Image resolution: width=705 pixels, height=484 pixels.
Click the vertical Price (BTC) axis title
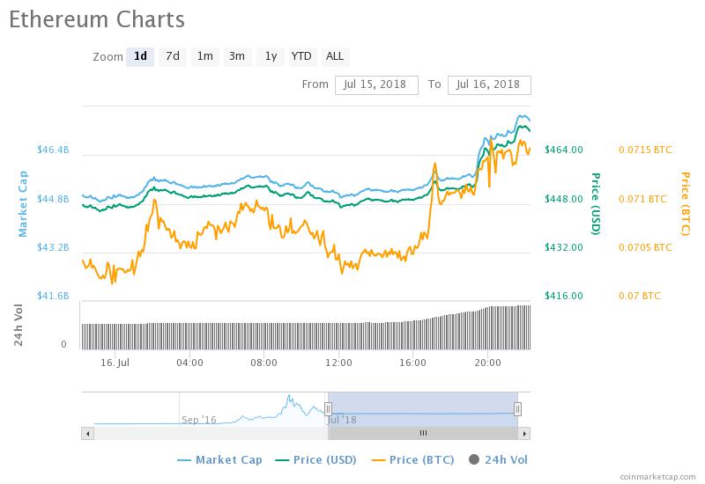point(686,203)
